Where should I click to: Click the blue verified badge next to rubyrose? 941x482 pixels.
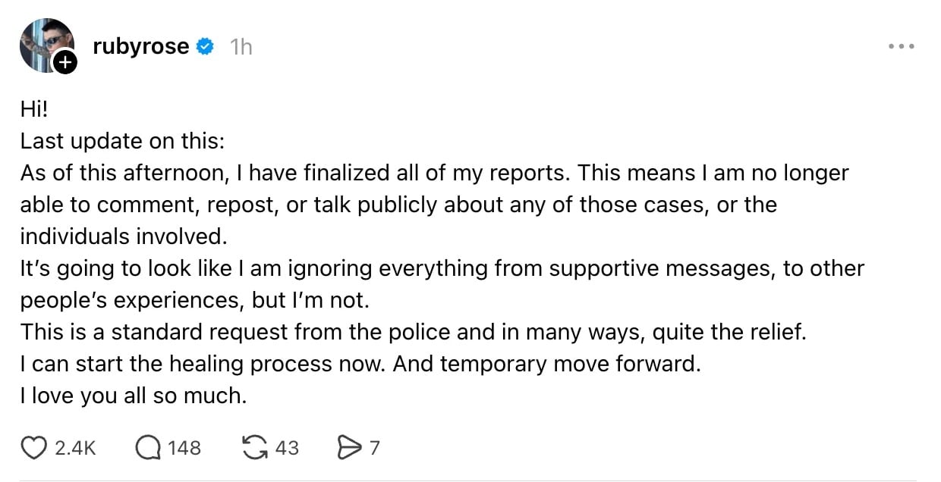point(203,45)
